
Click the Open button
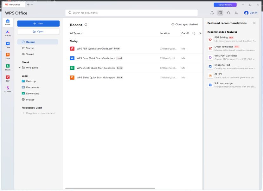pyautogui.click(x=38, y=32)
